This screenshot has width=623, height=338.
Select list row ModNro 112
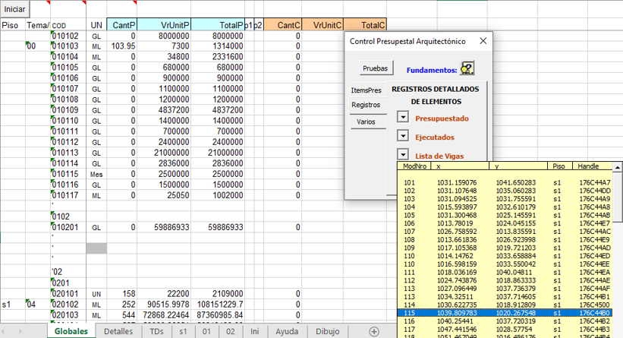(504, 280)
